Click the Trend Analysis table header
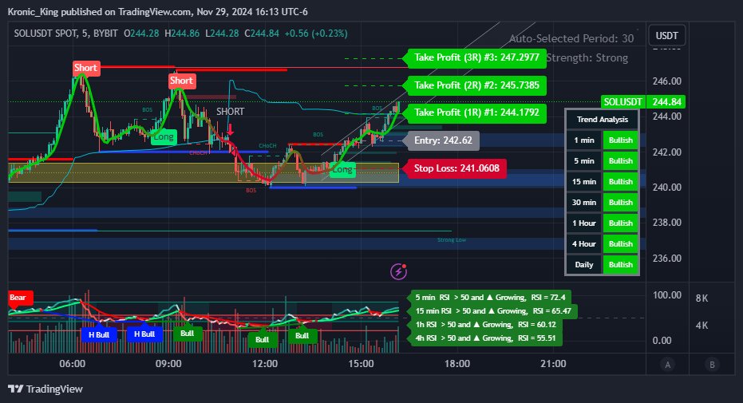The image size is (743, 403). click(603, 120)
